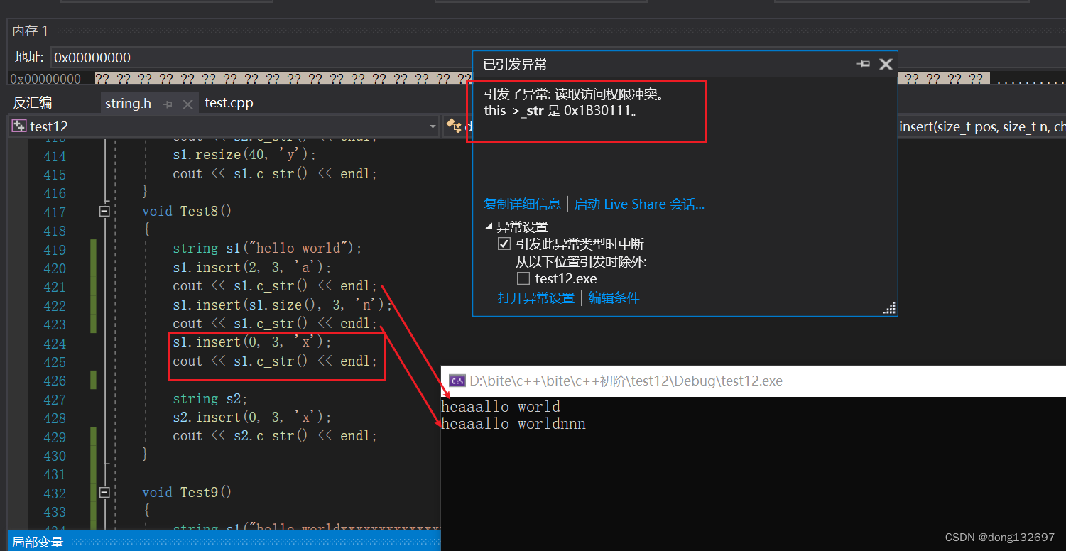Click line number 419 in the gutter

coord(54,250)
